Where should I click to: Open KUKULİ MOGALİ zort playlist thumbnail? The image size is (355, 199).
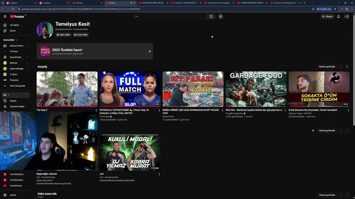tap(130, 152)
